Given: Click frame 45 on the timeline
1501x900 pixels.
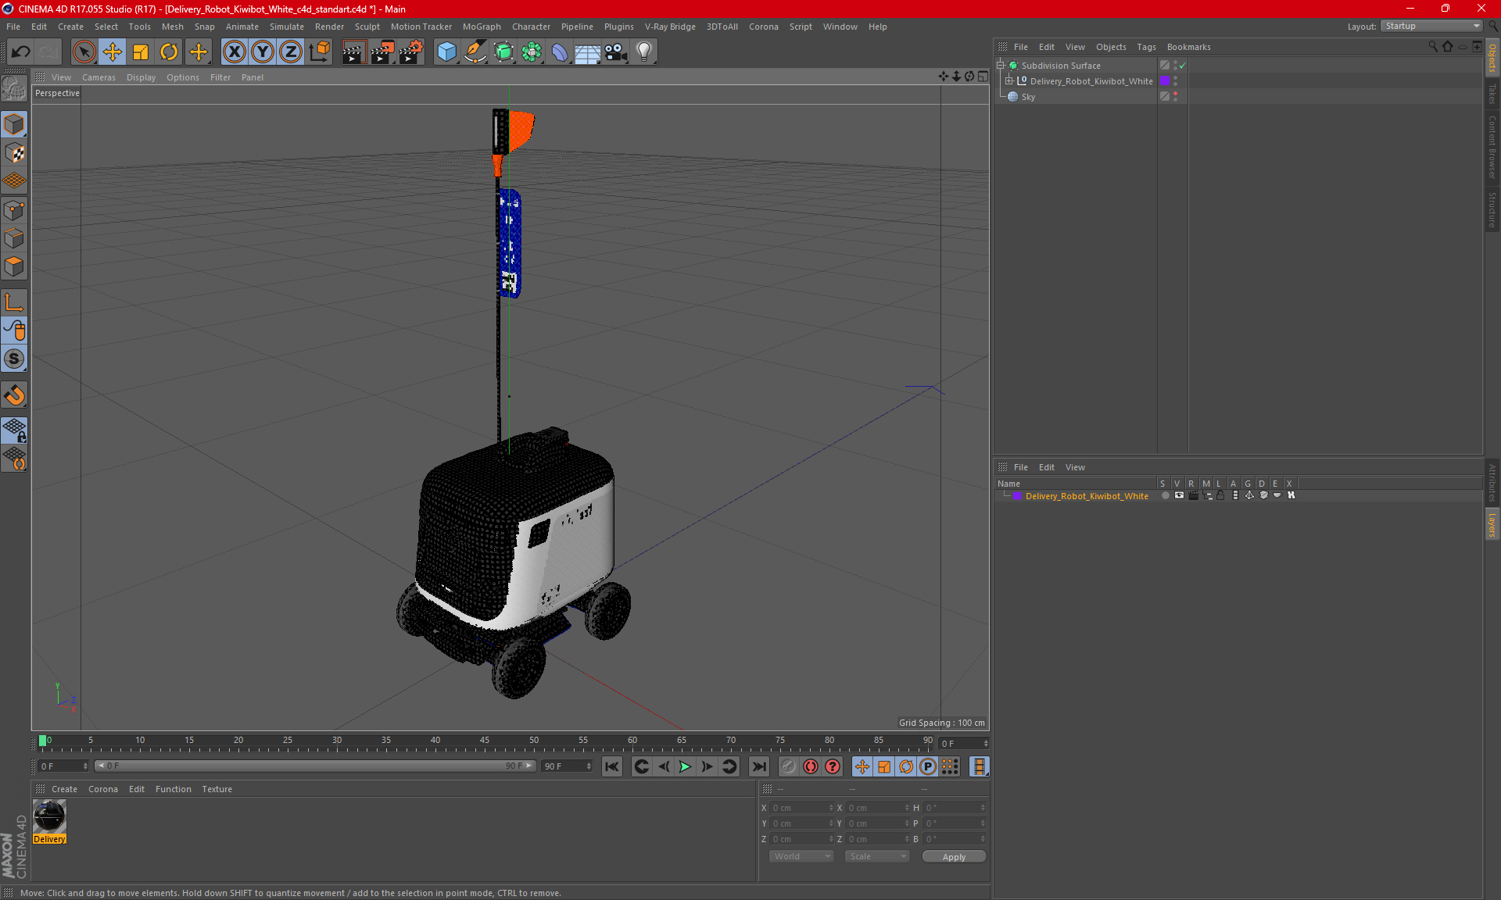Looking at the screenshot, I should 485,742.
